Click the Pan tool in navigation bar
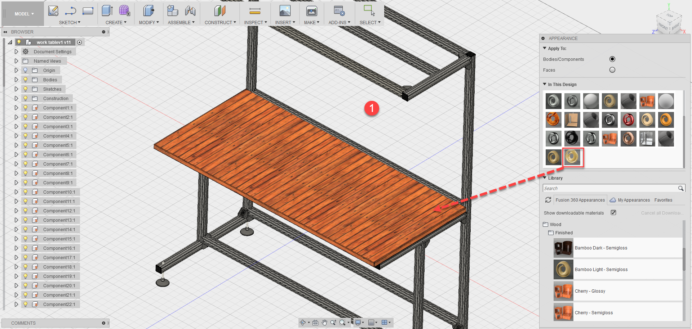 [x=324, y=323]
